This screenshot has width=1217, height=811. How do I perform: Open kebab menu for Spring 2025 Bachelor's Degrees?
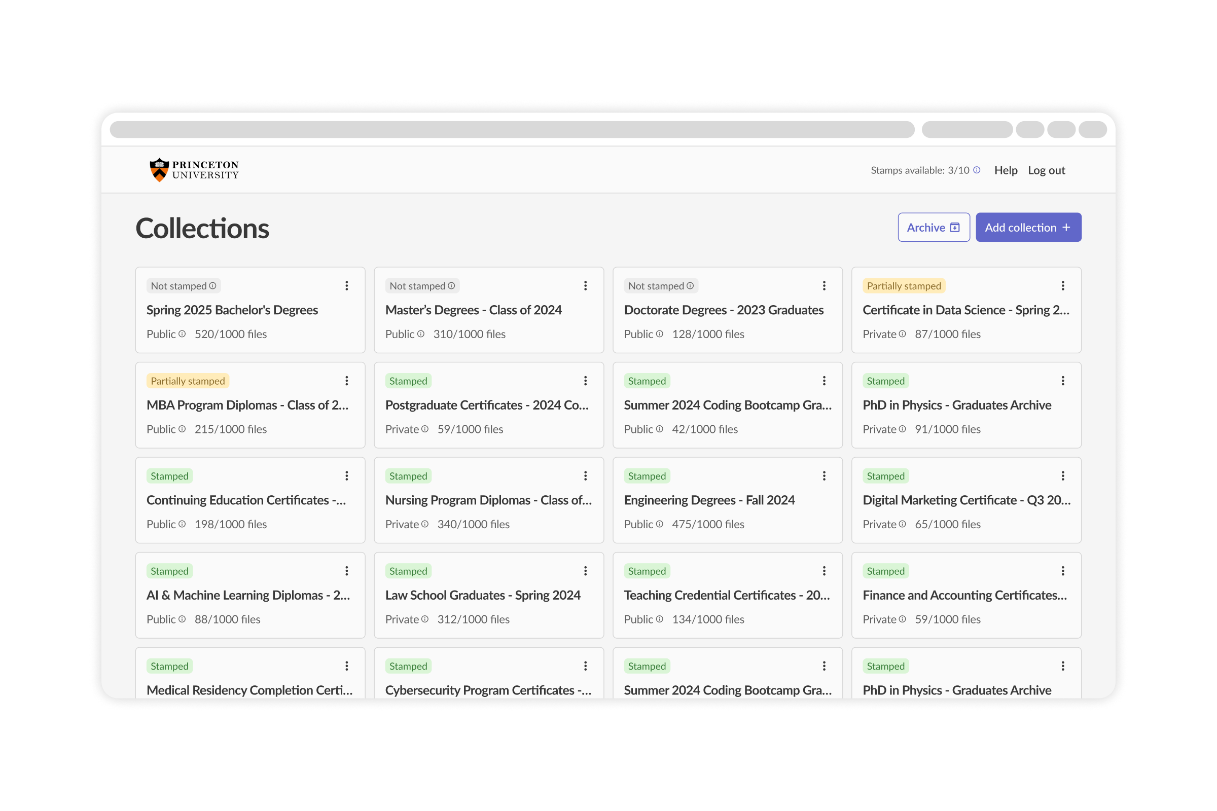click(x=347, y=286)
